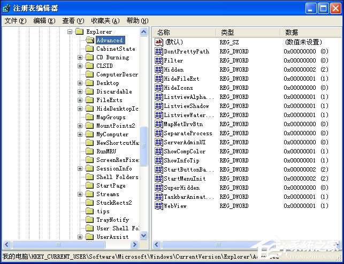Viewport: 344px width, 264px height.
Task: Expand the Desktop key
Action: click(x=80, y=83)
